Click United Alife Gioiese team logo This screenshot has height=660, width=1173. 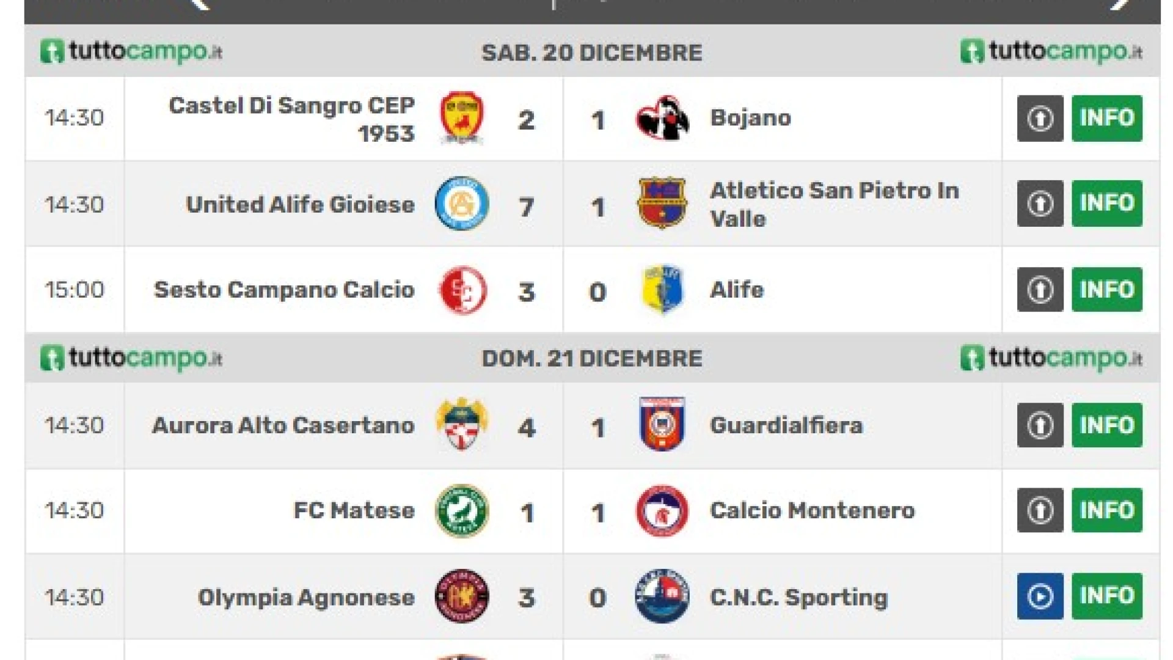point(462,204)
